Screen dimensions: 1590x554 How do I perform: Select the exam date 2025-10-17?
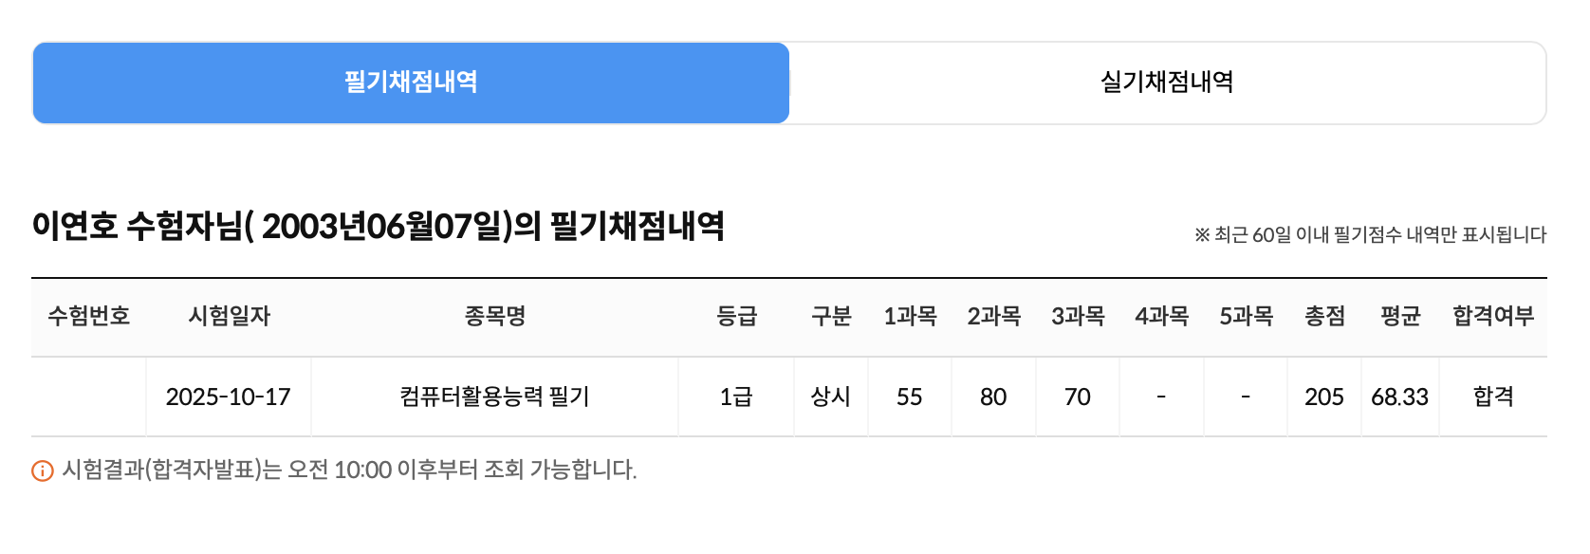click(x=227, y=397)
